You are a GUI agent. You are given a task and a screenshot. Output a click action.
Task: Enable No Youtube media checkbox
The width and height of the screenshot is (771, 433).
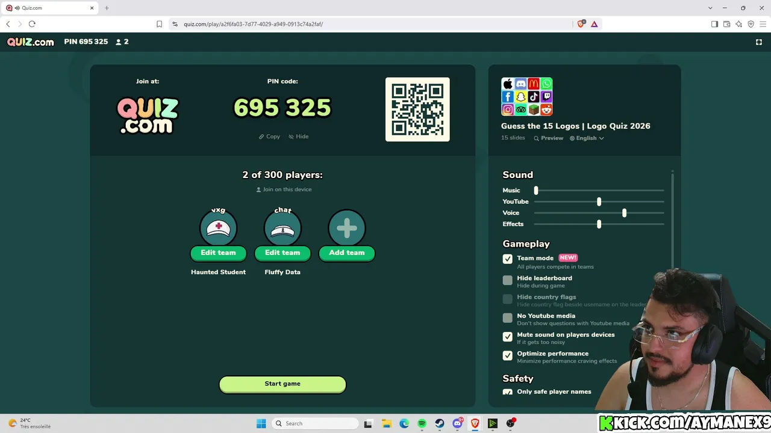tap(508, 318)
